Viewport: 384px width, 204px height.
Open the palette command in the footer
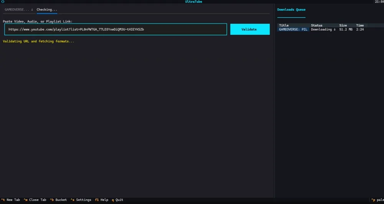click(x=377, y=200)
